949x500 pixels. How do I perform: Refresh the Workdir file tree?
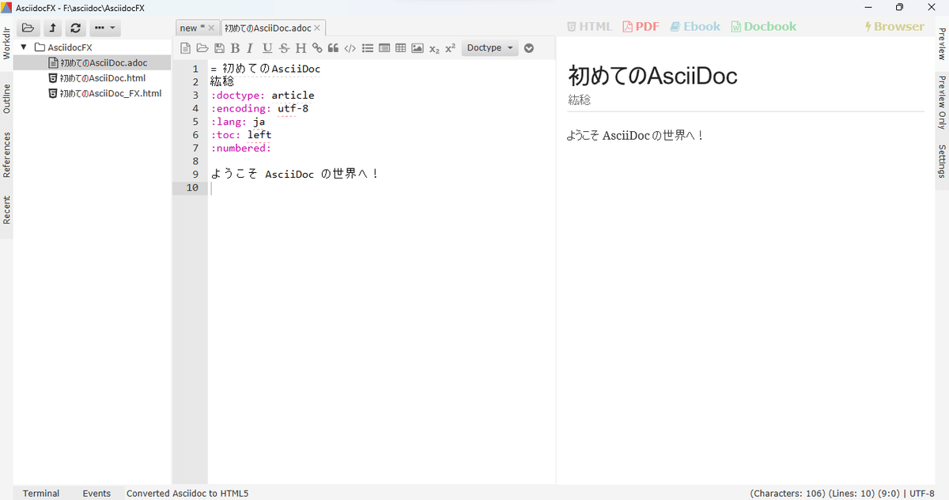coord(74,27)
